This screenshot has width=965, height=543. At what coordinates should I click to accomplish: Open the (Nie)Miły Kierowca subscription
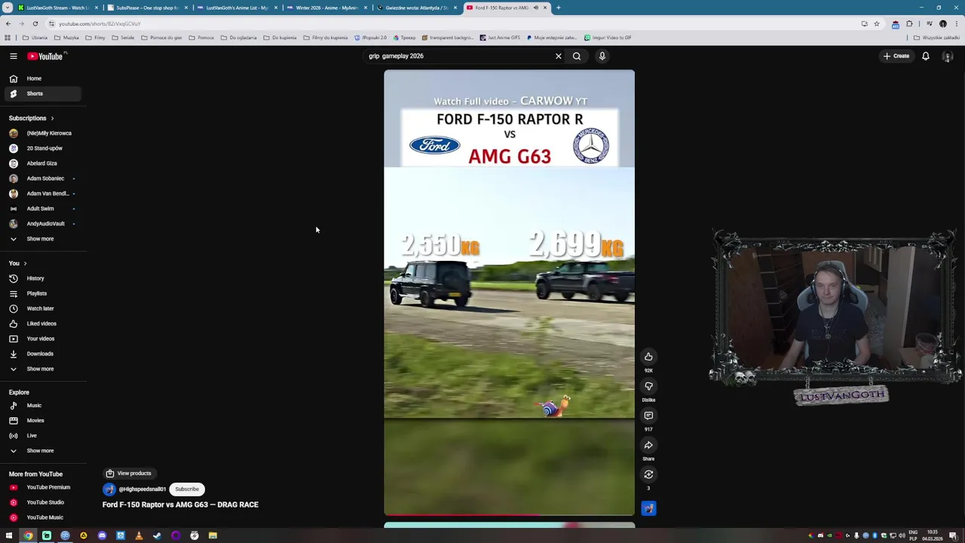(43, 133)
